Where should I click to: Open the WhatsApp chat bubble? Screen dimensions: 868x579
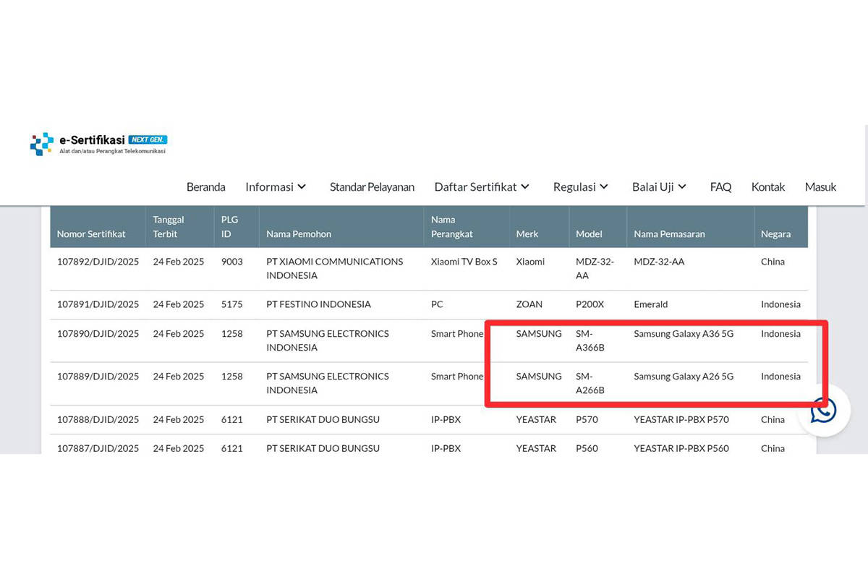[x=823, y=410]
